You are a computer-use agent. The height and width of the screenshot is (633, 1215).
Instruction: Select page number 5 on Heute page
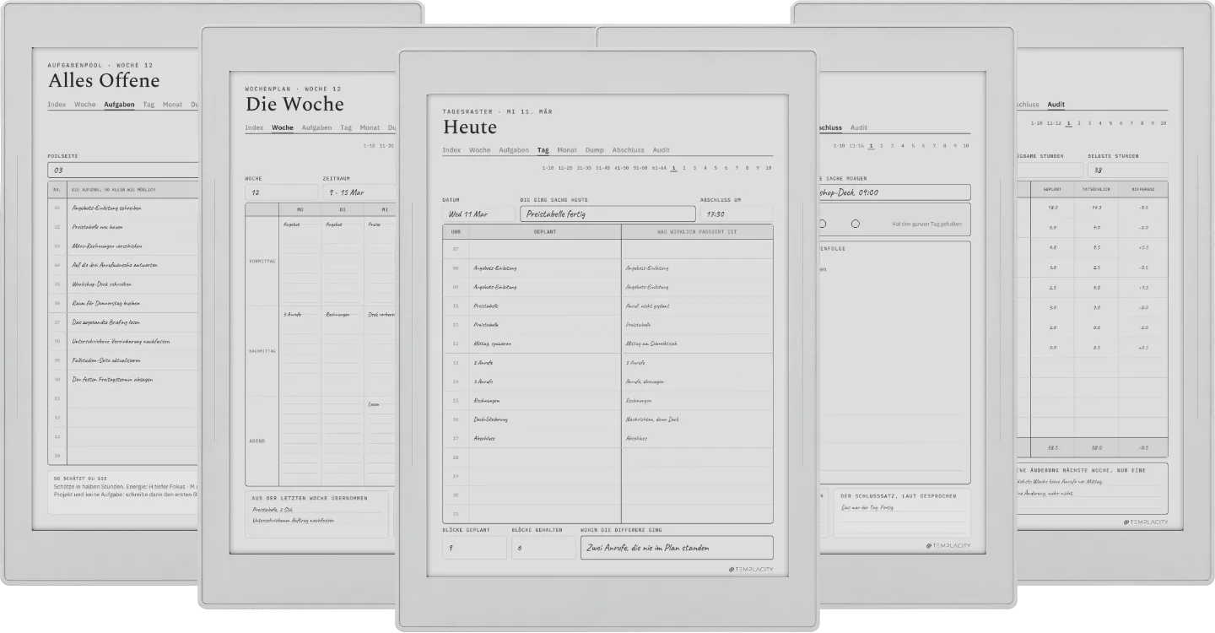pos(715,168)
